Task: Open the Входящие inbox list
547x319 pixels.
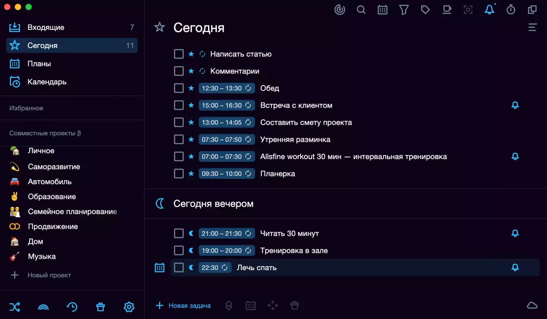Action: [x=72, y=27]
